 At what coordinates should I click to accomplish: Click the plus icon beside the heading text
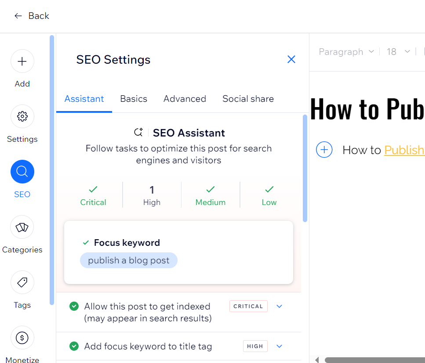pyautogui.click(x=324, y=150)
